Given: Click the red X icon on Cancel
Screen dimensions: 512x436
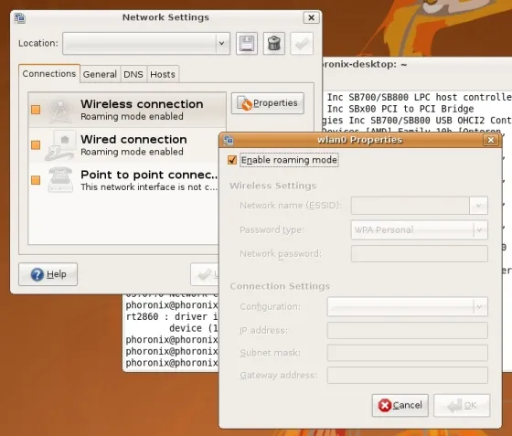Looking at the screenshot, I should click(385, 405).
